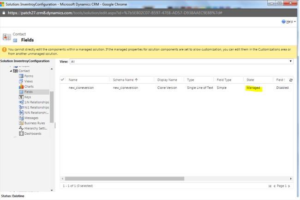Sort by Type column header
This screenshot has height=200, width=300.
pyautogui.click(x=190, y=80)
